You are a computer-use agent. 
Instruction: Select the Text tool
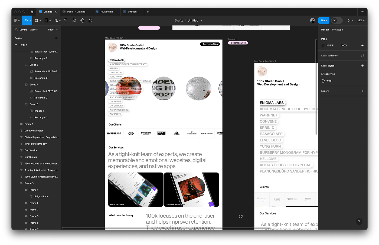coord(66,20)
